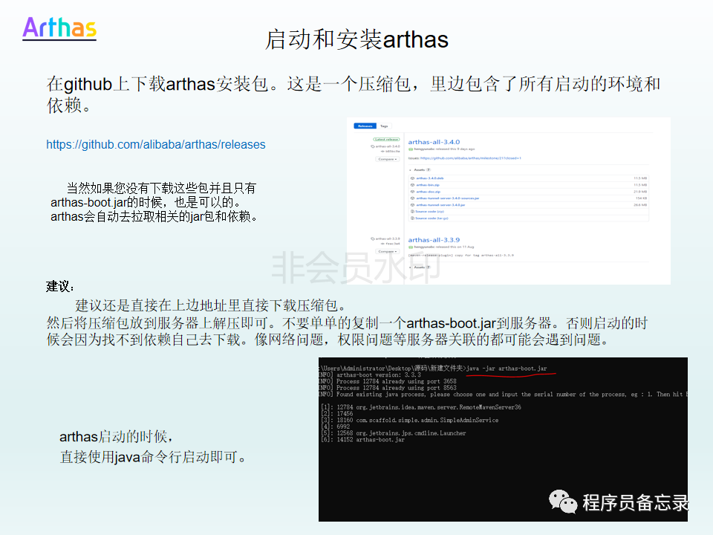713x535 pixels.
Task: Select the 26.6 MB size value
Action: [x=640, y=205]
